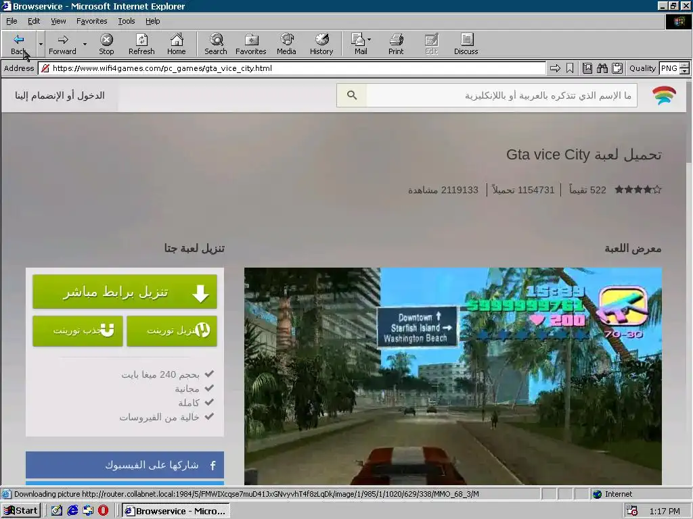Screen dimensions: 693x519
Task: Click the Browservice taskbar window button
Action: (176, 511)
